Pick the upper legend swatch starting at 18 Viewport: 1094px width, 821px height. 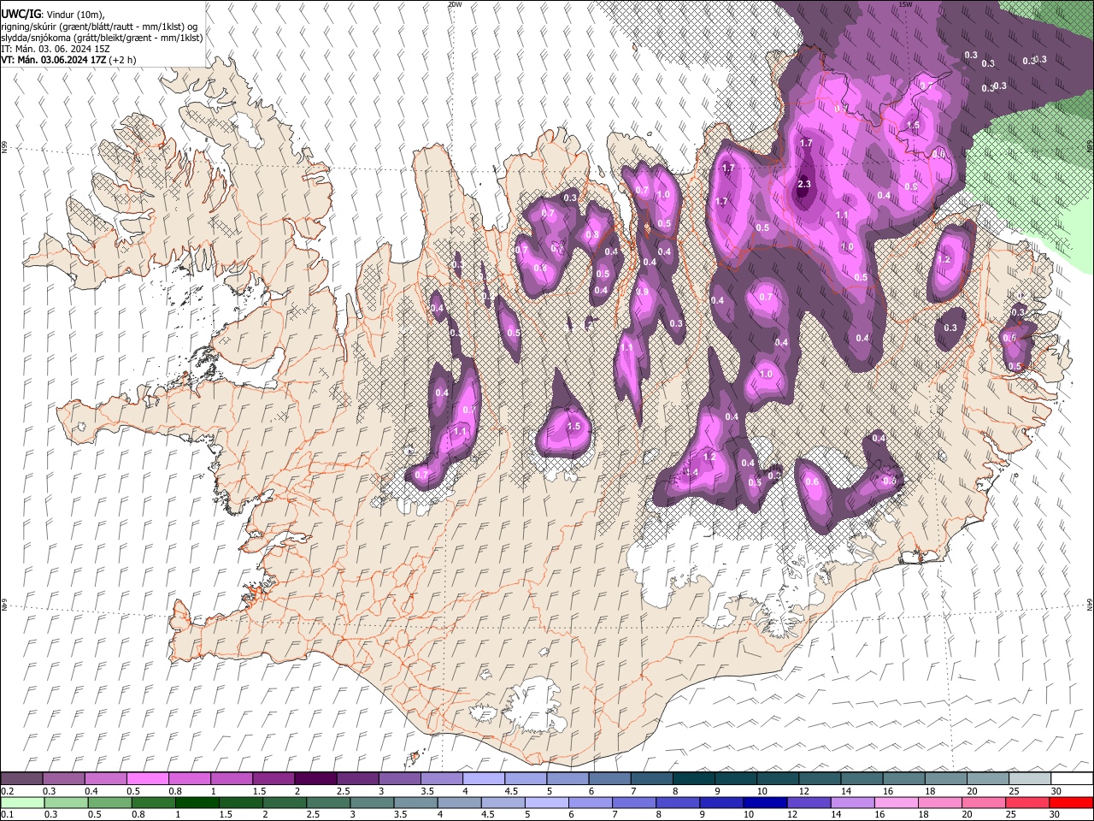pyautogui.click(x=944, y=778)
